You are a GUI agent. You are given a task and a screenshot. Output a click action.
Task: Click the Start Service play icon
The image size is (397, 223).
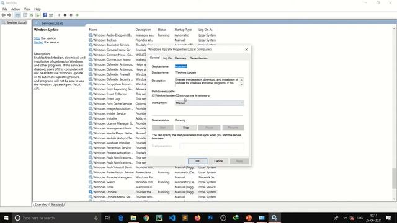click(x=60, y=15)
